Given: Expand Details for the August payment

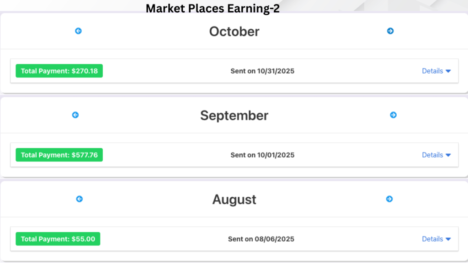Looking at the screenshot, I should [x=436, y=239].
